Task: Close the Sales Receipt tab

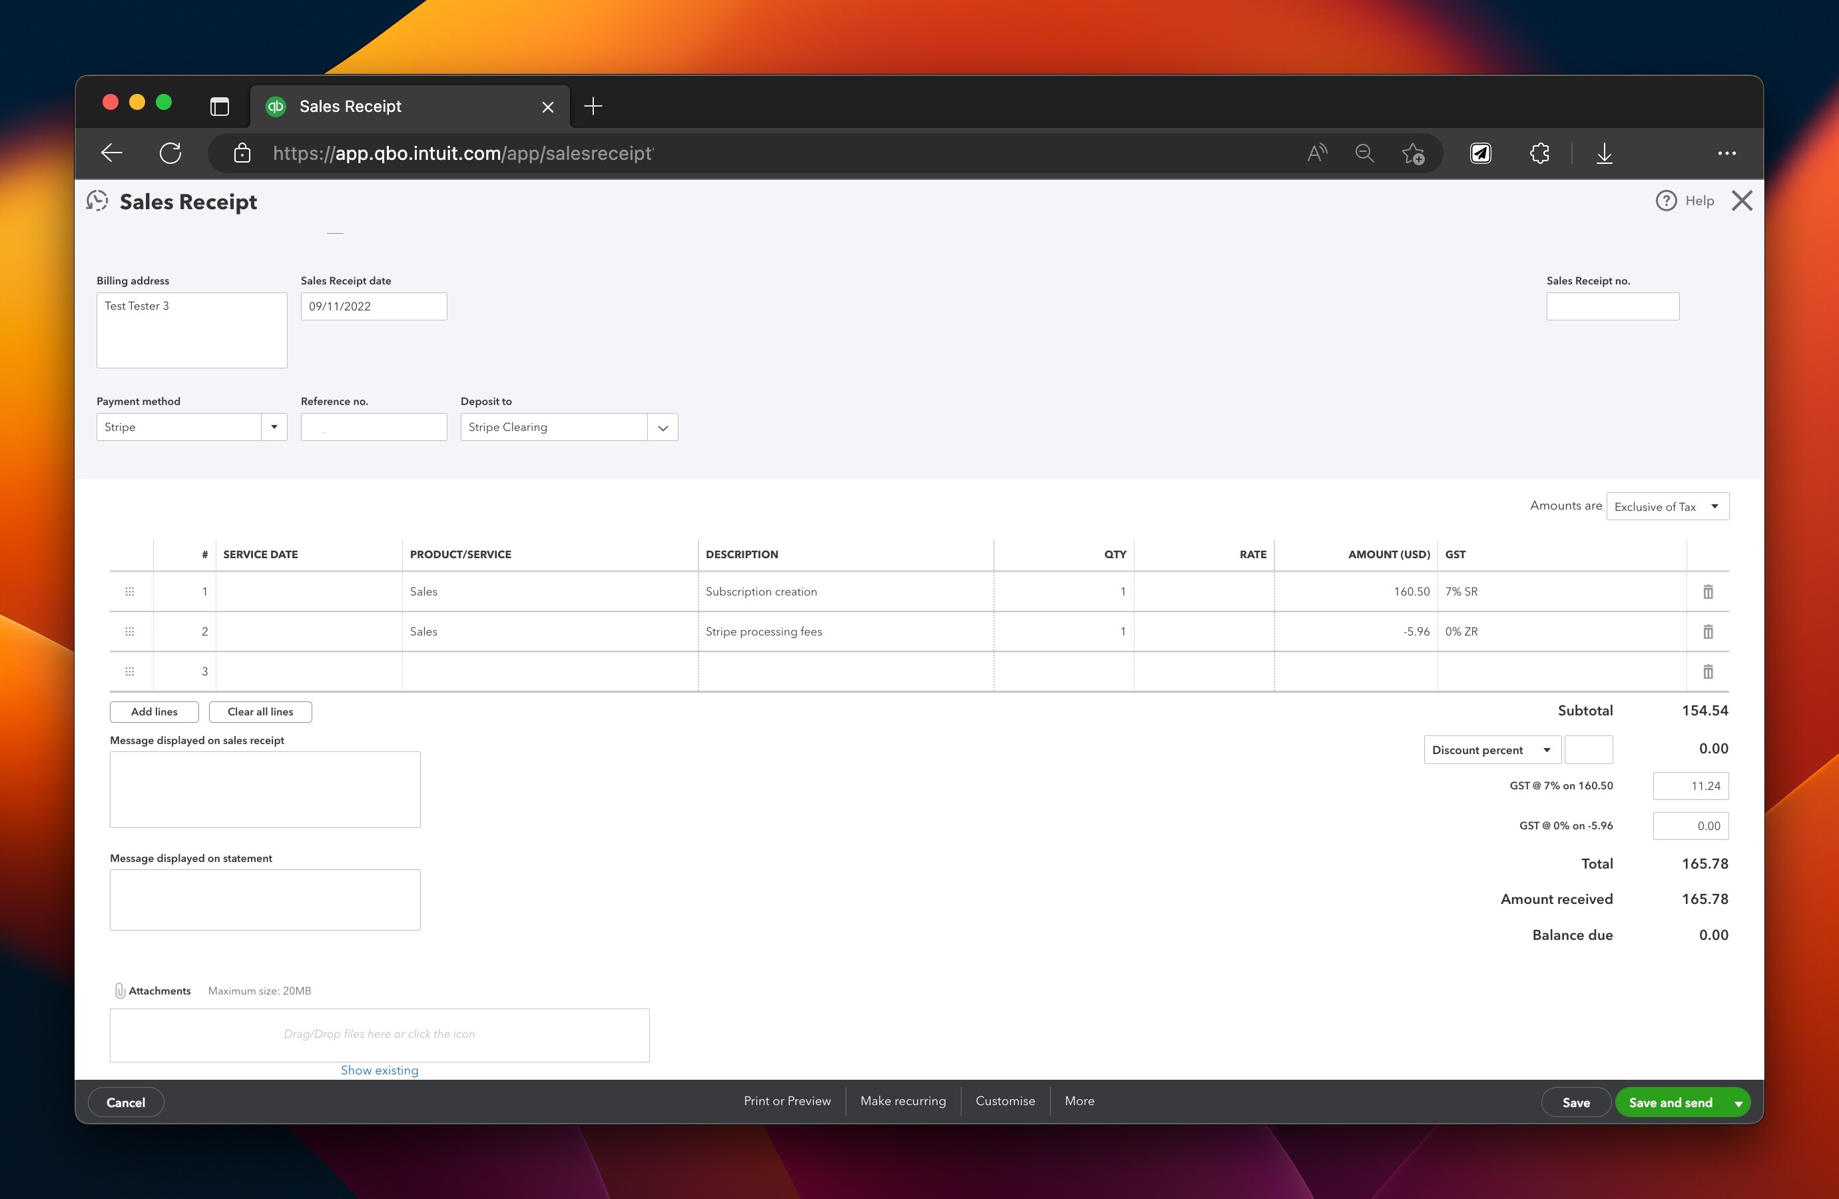Action: [548, 107]
